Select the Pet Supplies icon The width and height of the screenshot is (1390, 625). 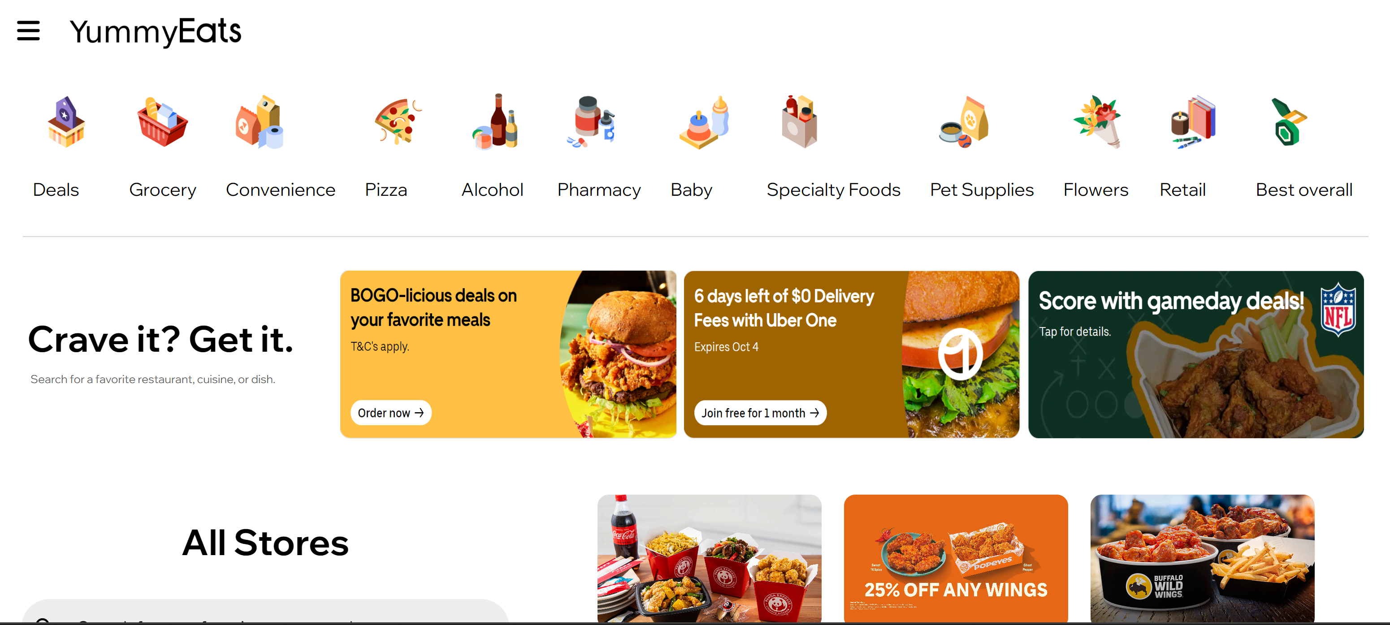[964, 121]
